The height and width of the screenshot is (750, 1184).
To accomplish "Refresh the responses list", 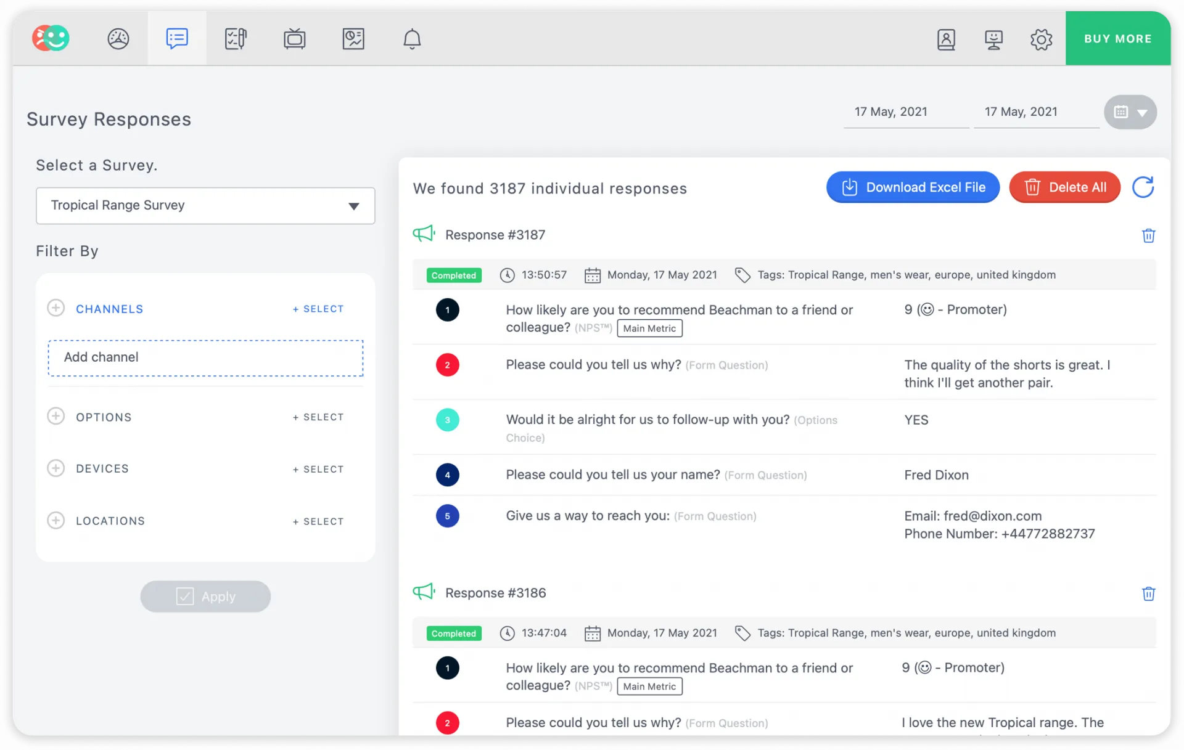I will tap(1143, 187).
